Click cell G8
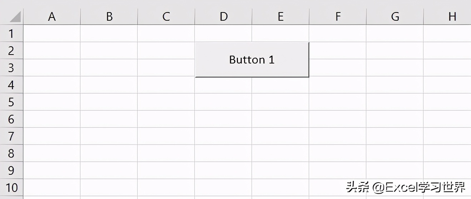This screenshot has width=471, height=199. coord(395,153)
